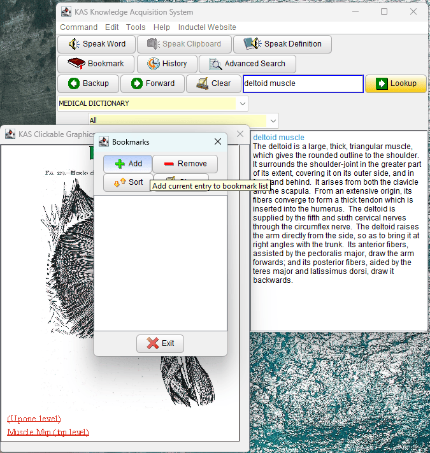Remove a bookmark with red minus button
Image resolution: width=430 pixels, height=453 pixels.
coord(185,164)
